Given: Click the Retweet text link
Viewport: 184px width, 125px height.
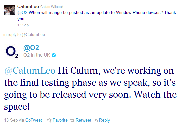Looking at the screenshot, I should point(83,120).
